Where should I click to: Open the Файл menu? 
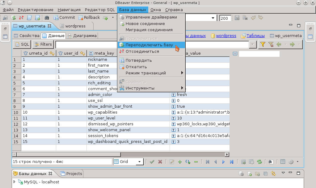[x=8, y=10]
